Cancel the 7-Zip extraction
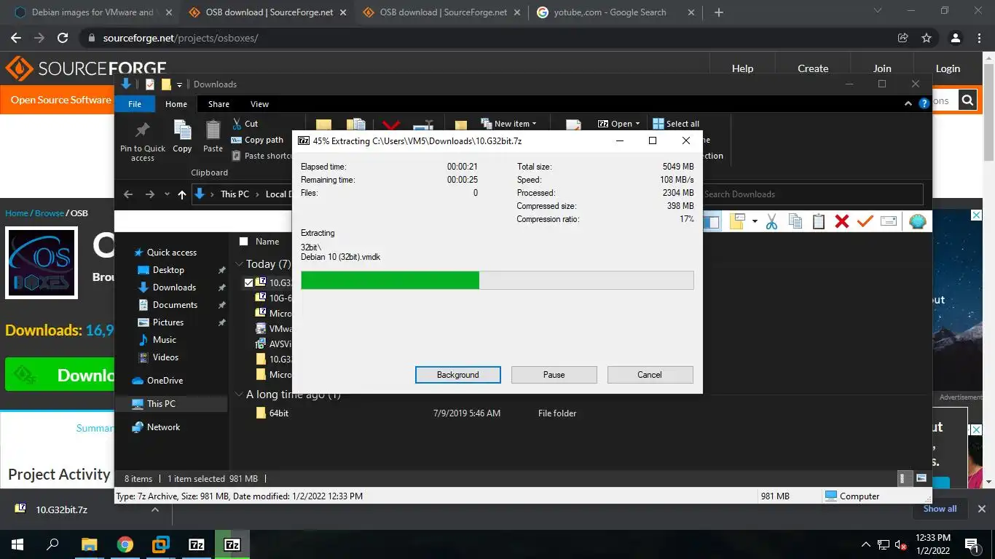The image size is (995, 559). pos(650,375)
